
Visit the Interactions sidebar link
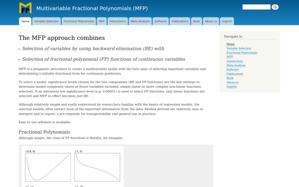235,61
